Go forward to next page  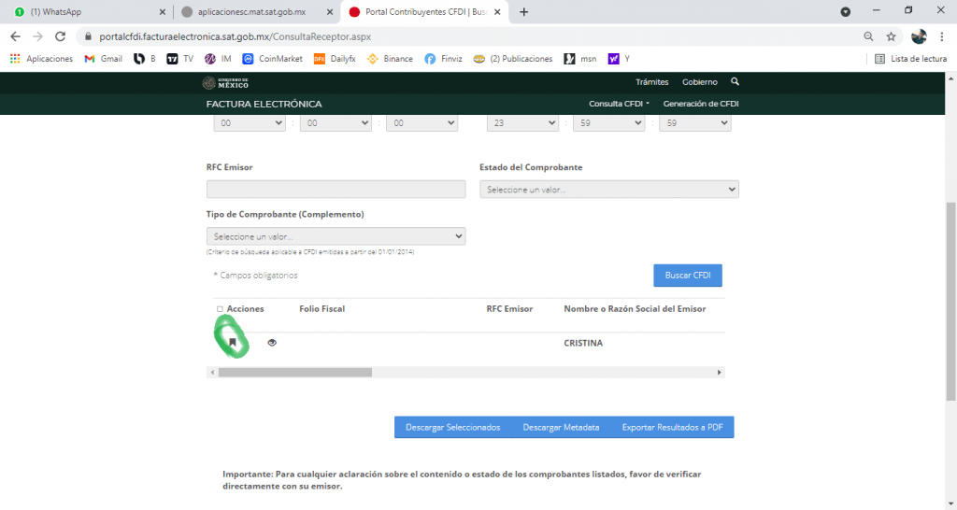(37, 36)
